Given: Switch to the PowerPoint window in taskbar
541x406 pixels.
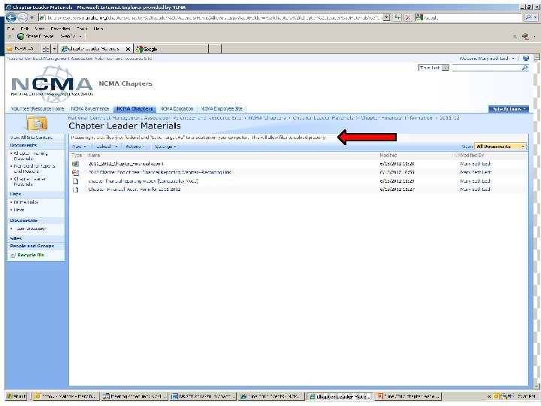Looking at the screenshot, I should [409, 396].
